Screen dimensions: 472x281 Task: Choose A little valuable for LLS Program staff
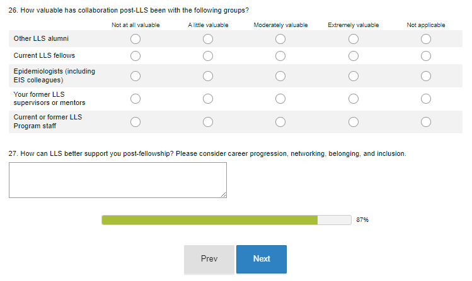click(x=208, y=121)
